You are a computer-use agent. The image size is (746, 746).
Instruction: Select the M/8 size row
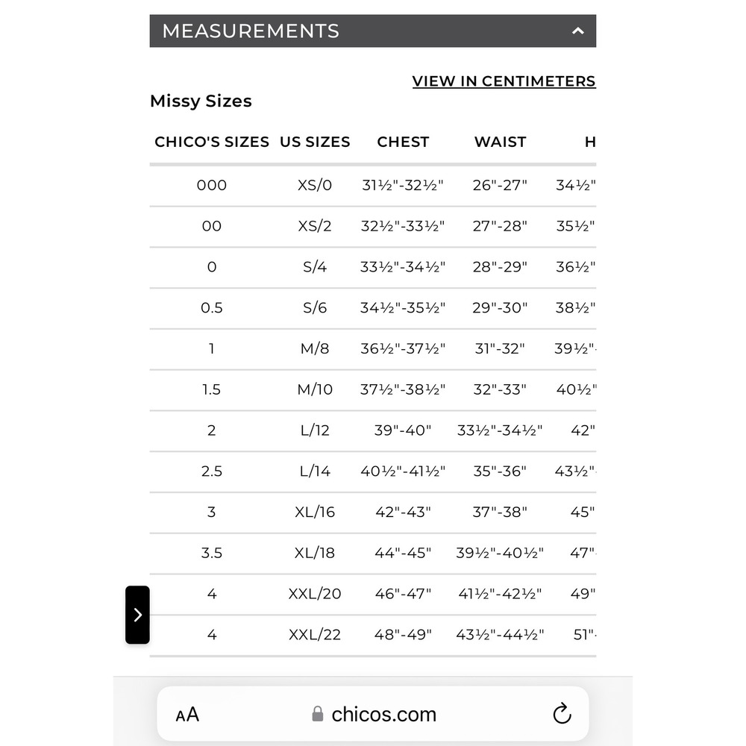pyautogui.click(x=315, y=348)
